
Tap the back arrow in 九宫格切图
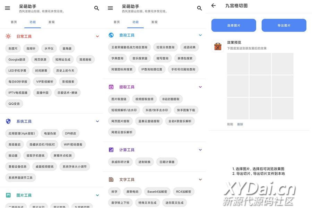(214, 6)
